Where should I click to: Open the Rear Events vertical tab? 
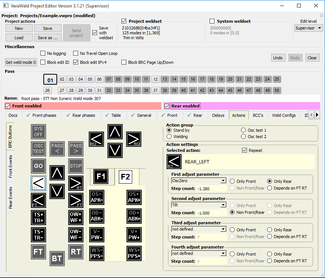[x=10, y=198]
